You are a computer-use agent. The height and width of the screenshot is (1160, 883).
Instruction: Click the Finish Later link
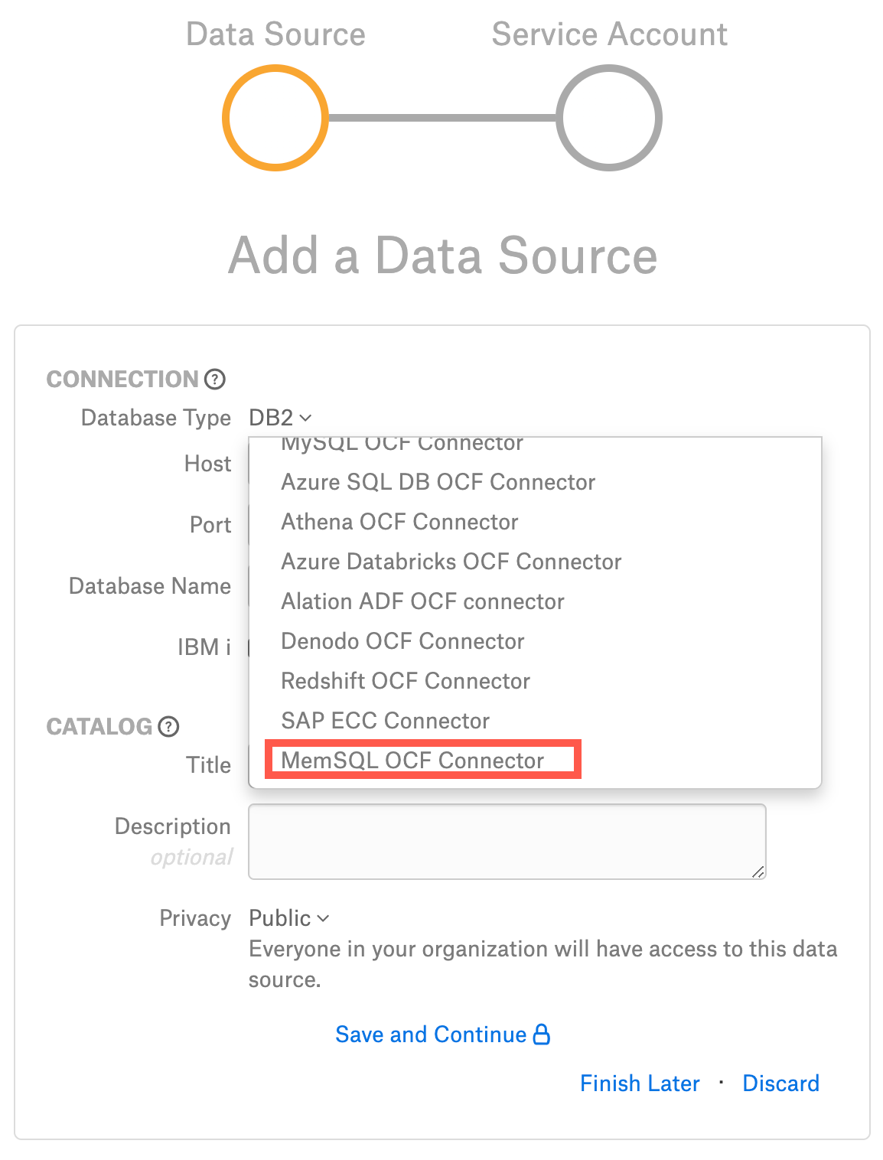point(640,1083)
